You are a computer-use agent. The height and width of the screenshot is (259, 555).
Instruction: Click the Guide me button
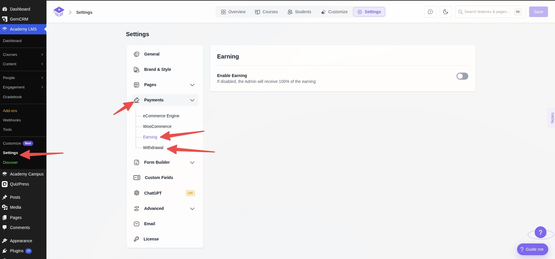tap(533, 249)
